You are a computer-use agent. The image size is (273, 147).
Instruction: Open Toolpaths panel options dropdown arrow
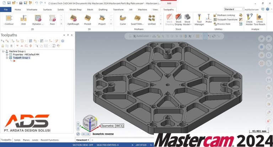pyautogui.click(x=64, y=35)
